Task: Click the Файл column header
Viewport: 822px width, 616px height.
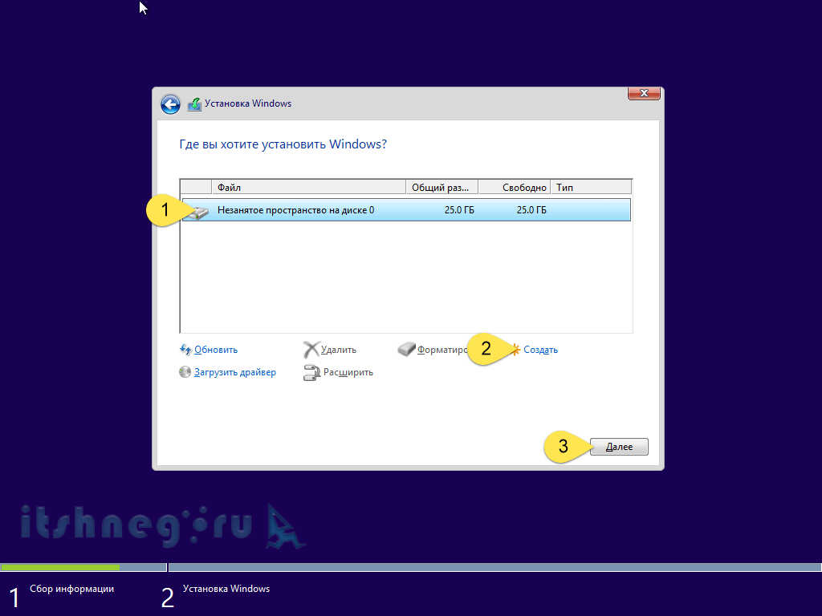Action: point(309,187)
